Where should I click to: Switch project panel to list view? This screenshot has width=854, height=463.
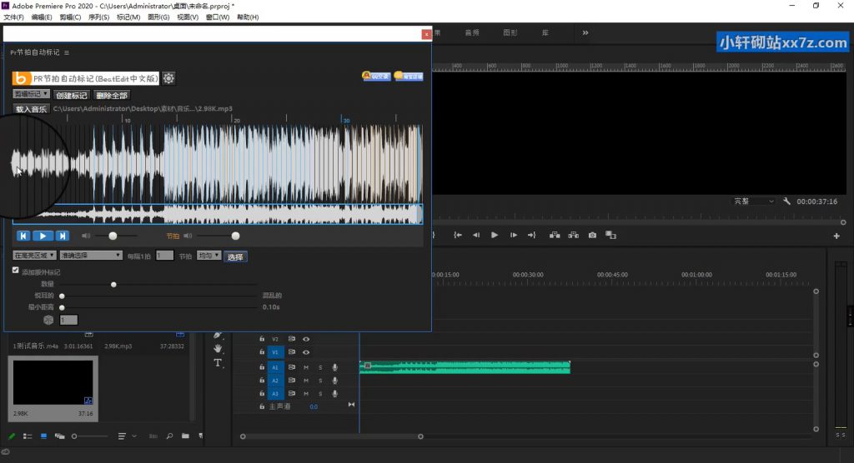pos(28,436)
